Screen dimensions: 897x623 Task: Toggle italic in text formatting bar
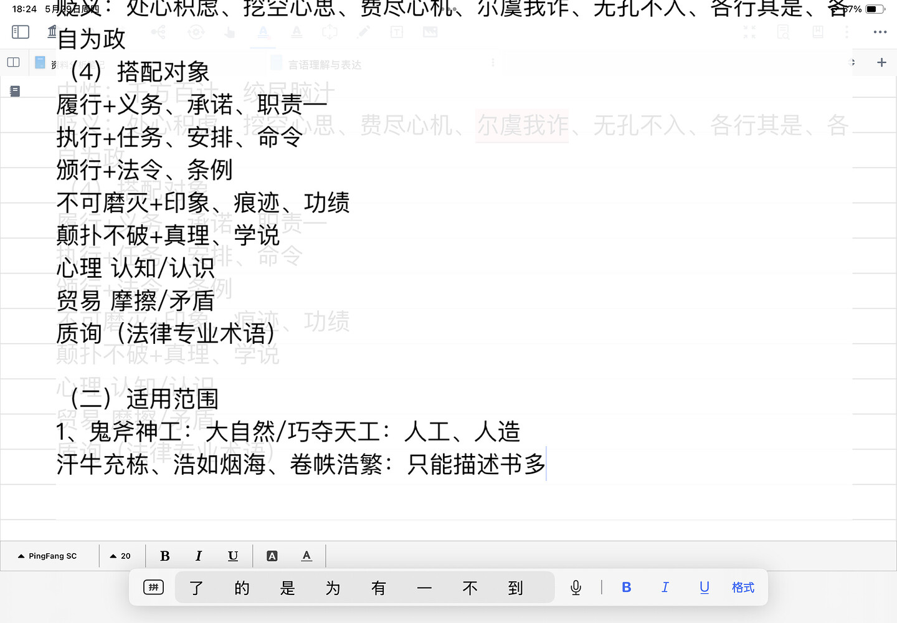tap(199, 556)
